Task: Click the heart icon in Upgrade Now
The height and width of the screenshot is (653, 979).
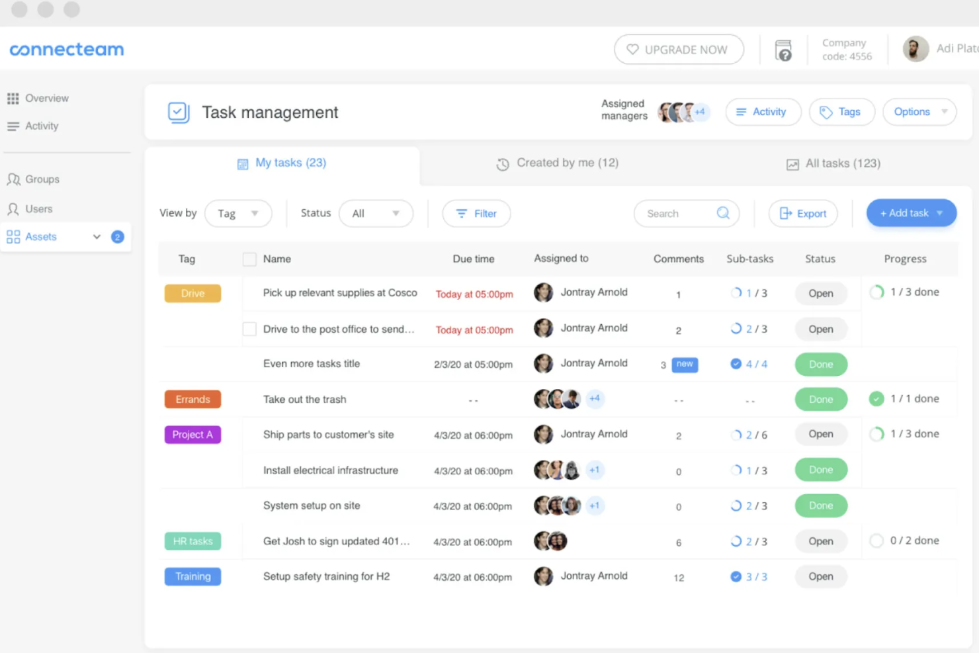Action: [x=632, y=50]
